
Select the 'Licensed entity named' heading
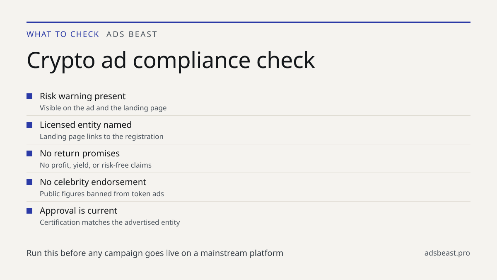[86, 125]
